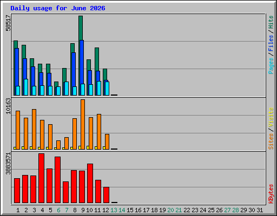Click day label 24 on the axis
The width and height of the screenshot is (277, 216).
(203, 210)
